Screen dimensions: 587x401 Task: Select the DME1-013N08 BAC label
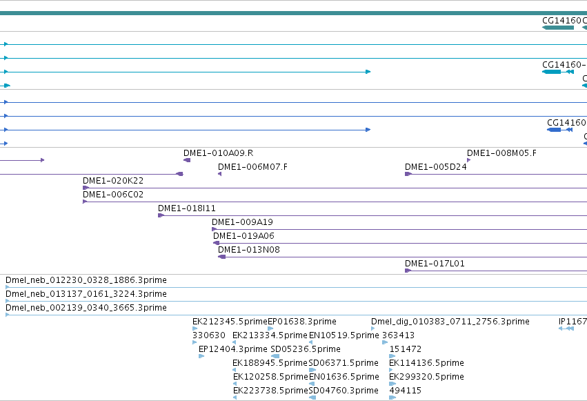(x=249, y=250)
